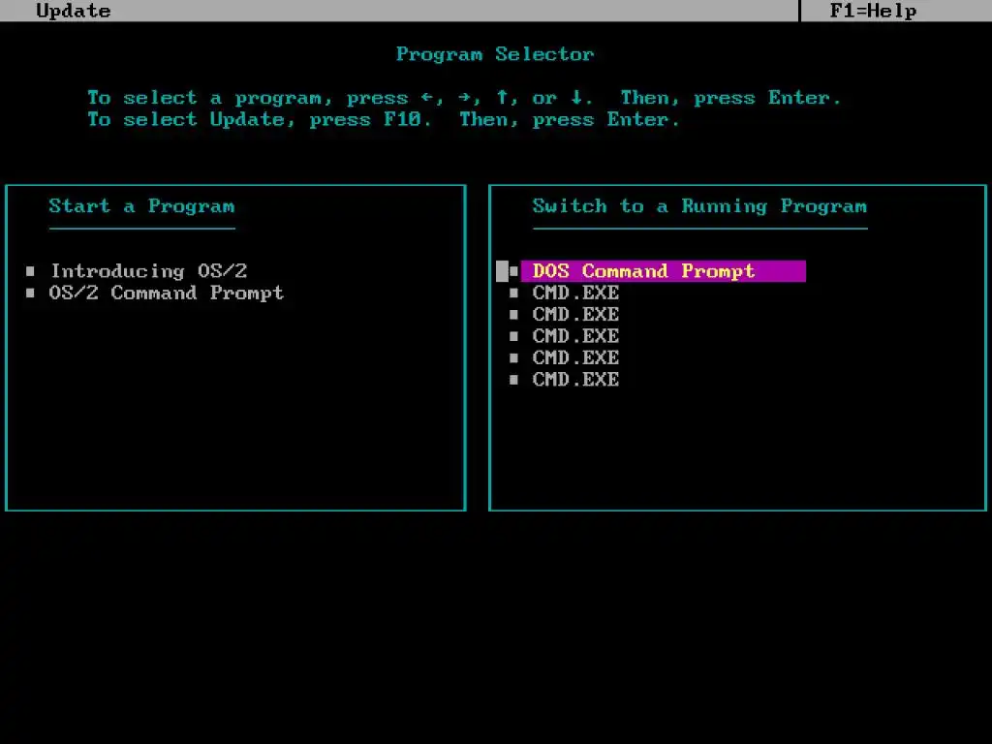Start the OS/2 Command Prompt program entry

point(167,293)
